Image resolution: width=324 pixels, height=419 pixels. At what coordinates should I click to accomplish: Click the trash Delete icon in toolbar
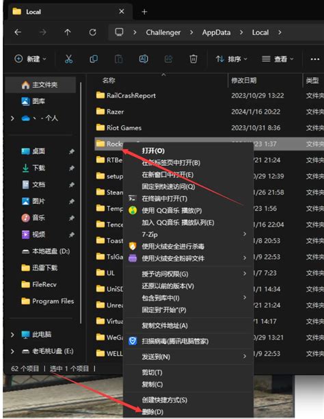pos(193,59)
